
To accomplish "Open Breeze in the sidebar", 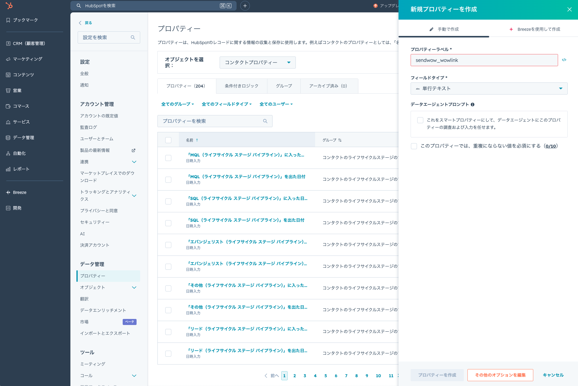I will [x=16, y=192].
